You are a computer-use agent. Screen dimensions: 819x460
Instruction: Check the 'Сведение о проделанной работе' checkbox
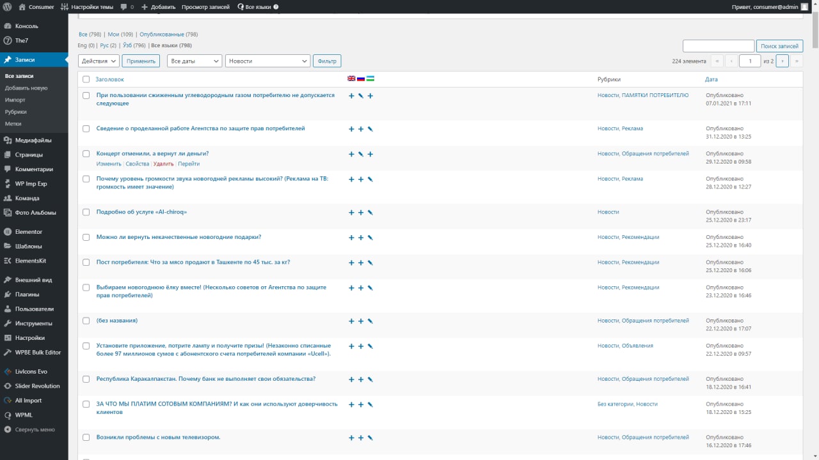[86, 128]
